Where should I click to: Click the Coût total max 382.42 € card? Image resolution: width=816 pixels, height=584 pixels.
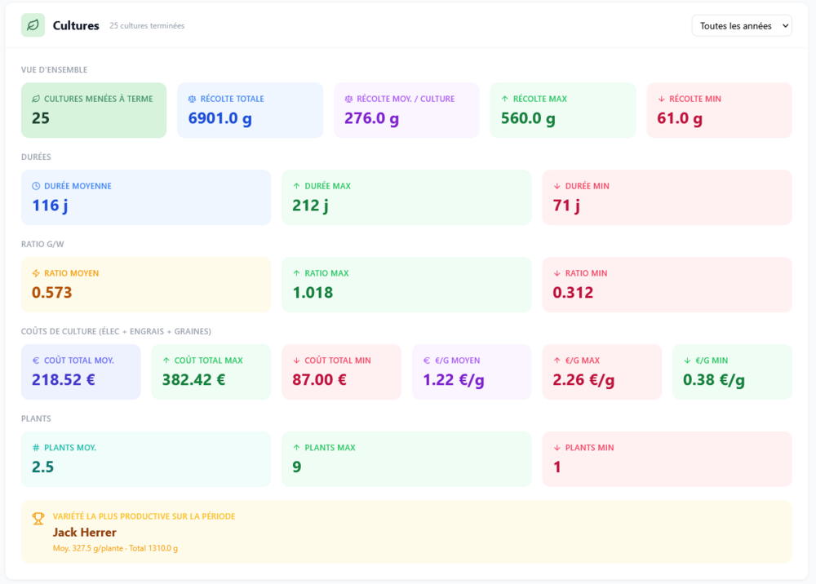(x=211, y=372)
